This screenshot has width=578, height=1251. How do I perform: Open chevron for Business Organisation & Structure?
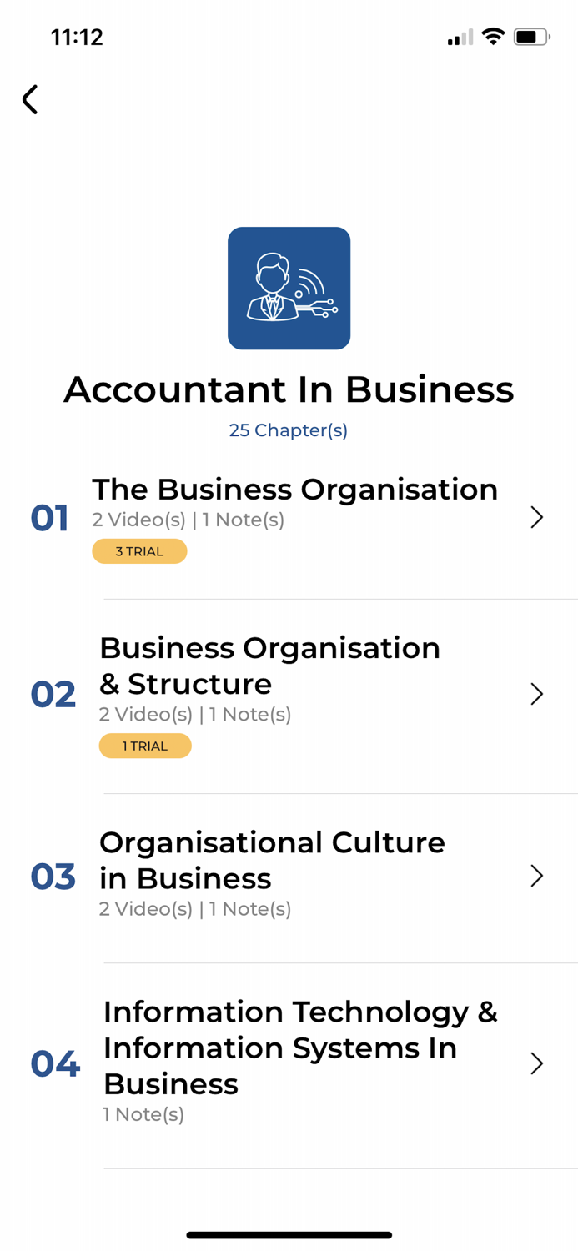point(536,694)
